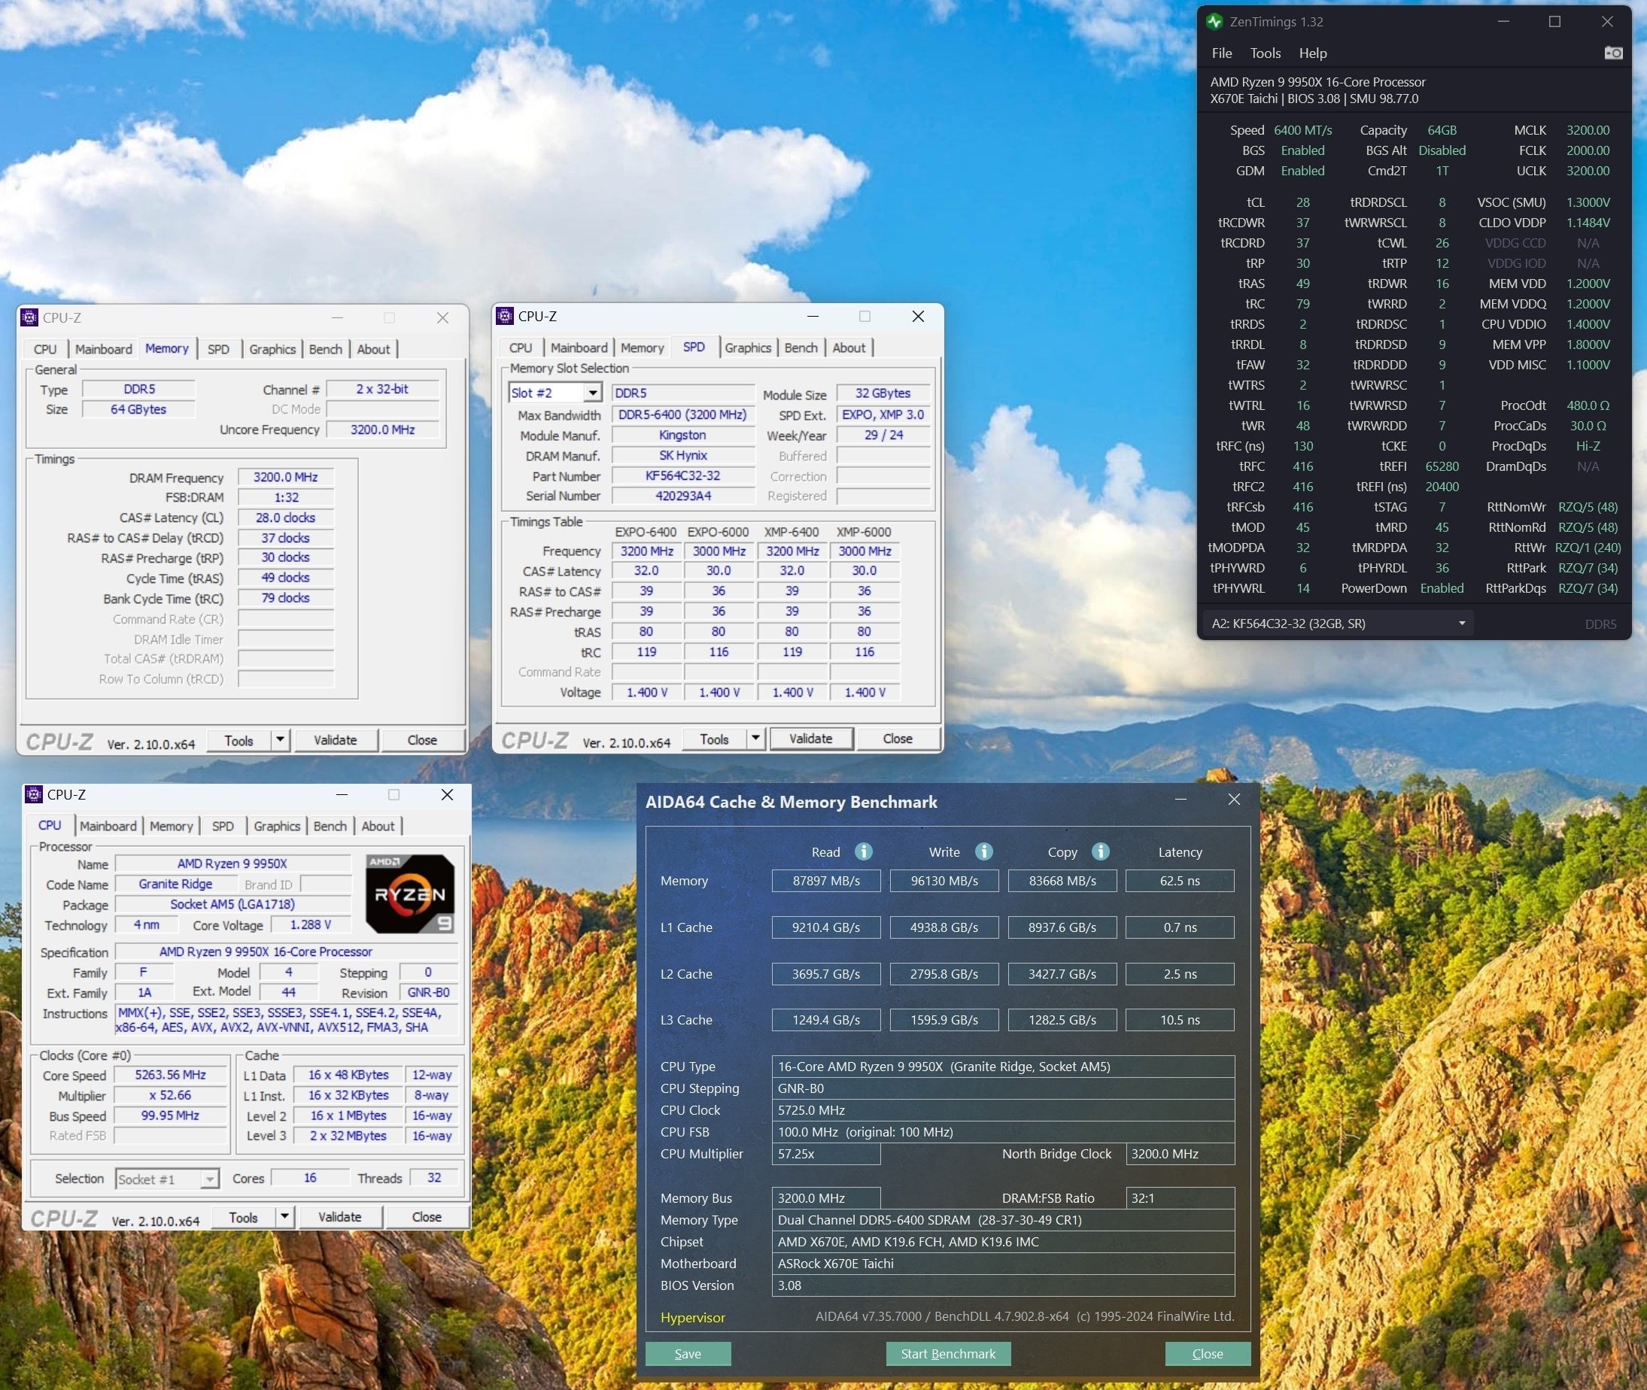Minimize the ZenTimings window

pos(1503,21)
